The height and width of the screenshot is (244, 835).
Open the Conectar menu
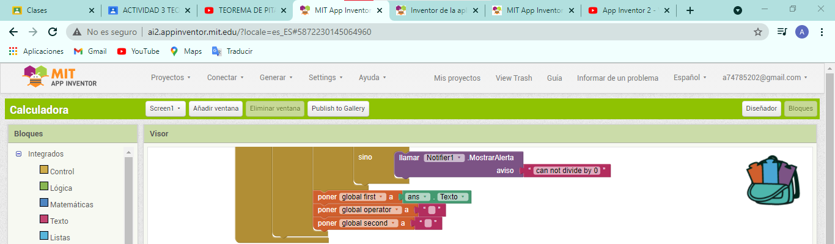pos(226,78)
